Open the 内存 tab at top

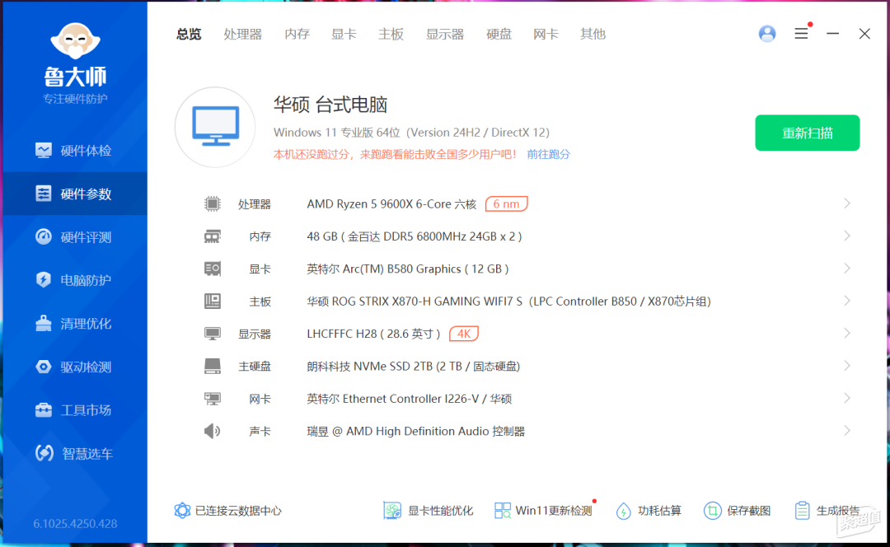pos(297,34)
